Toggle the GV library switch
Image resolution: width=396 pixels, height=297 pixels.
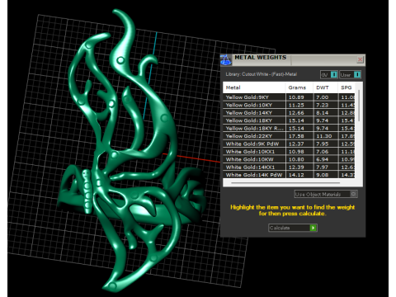tap(328, 74)
